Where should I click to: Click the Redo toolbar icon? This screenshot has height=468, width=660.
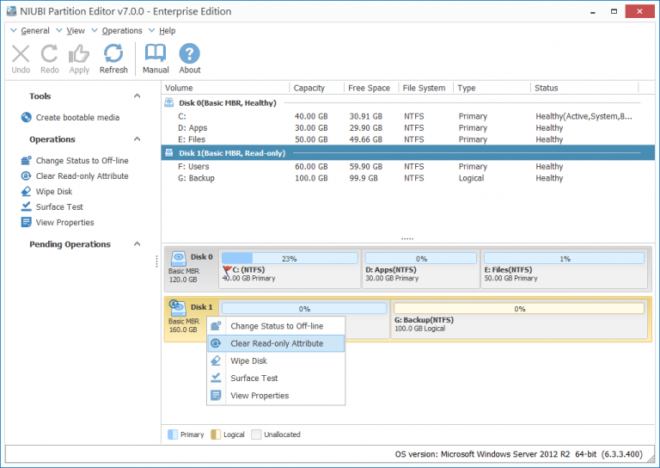pos(49,54)
